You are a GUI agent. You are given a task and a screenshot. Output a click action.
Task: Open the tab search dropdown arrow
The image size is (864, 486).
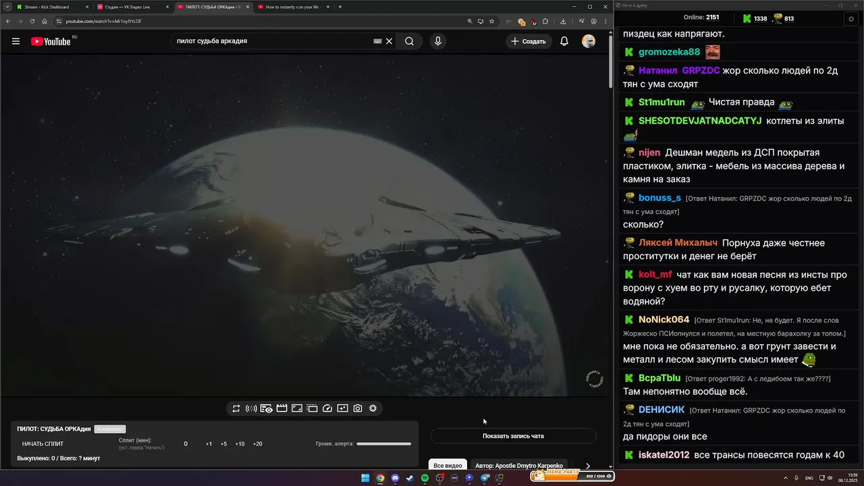[7, 7]
